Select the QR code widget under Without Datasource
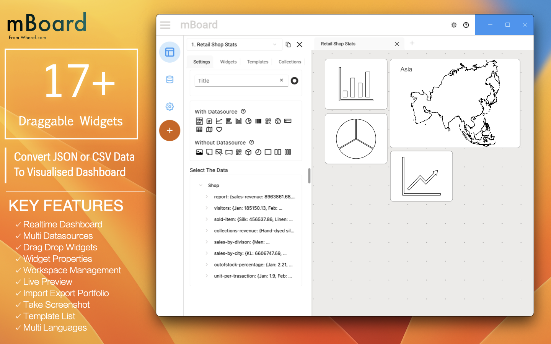 pos(239,152)
